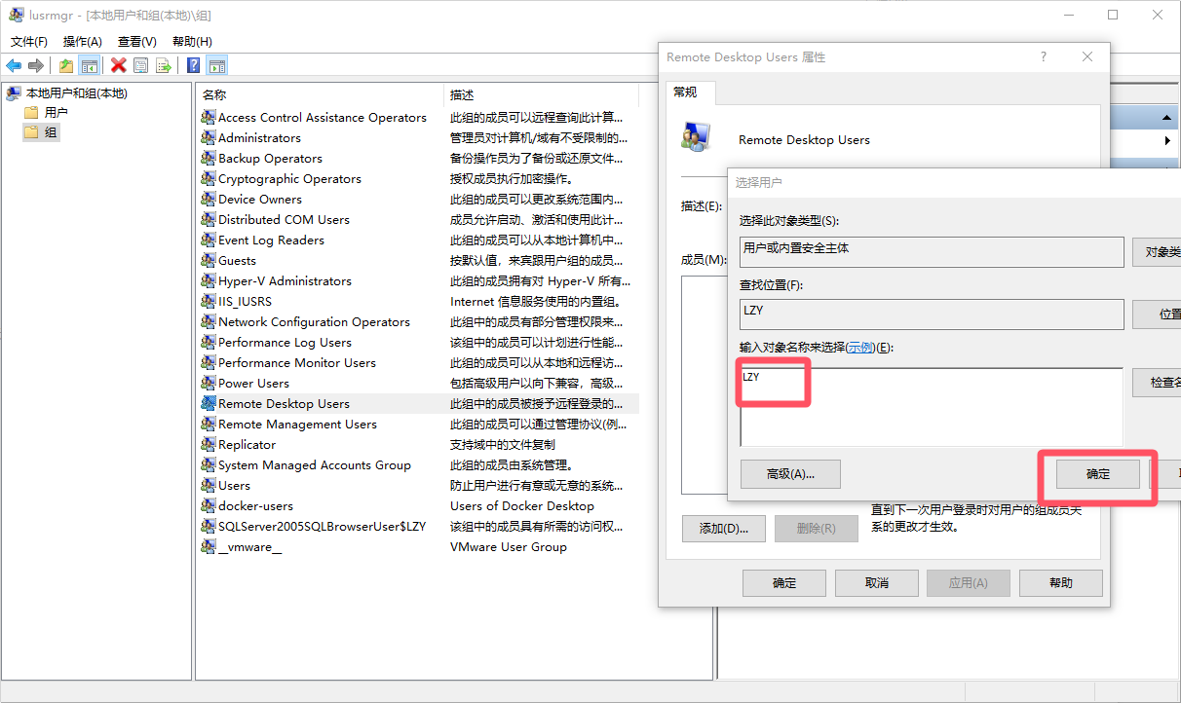Select Network Configuration Operators row
Image resolution: width=1181 pixels, height=703 pixels.
pyautogui.click(x=419, y=322)
